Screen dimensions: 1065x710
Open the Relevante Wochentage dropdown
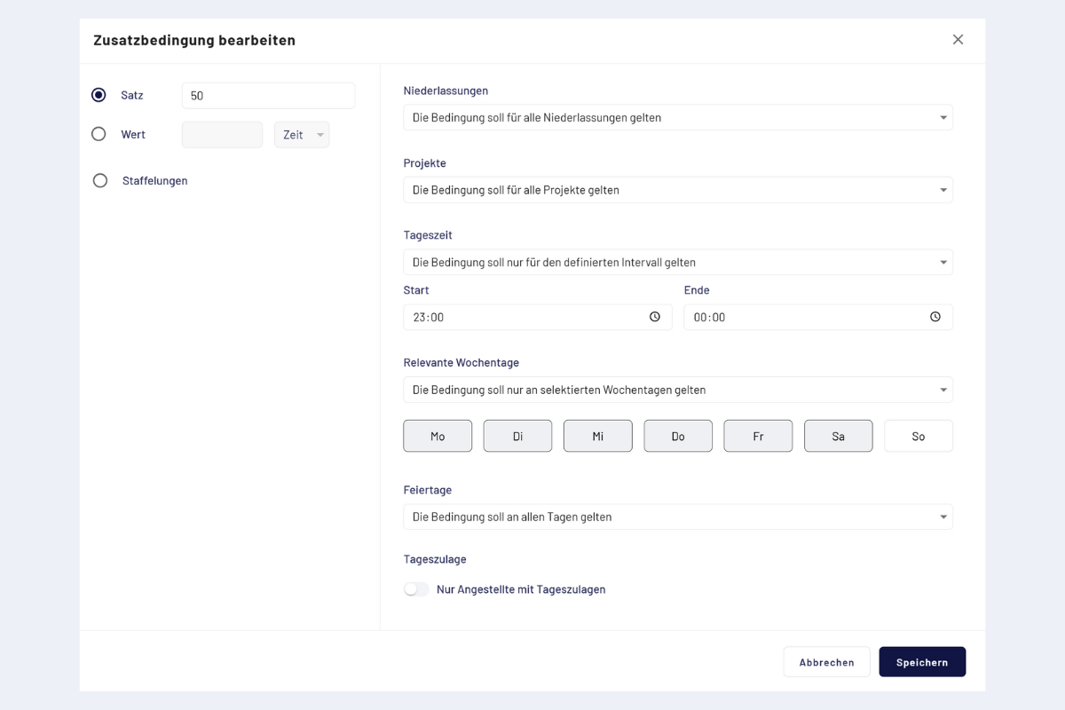pyautogui.click(x=678, y=390)
